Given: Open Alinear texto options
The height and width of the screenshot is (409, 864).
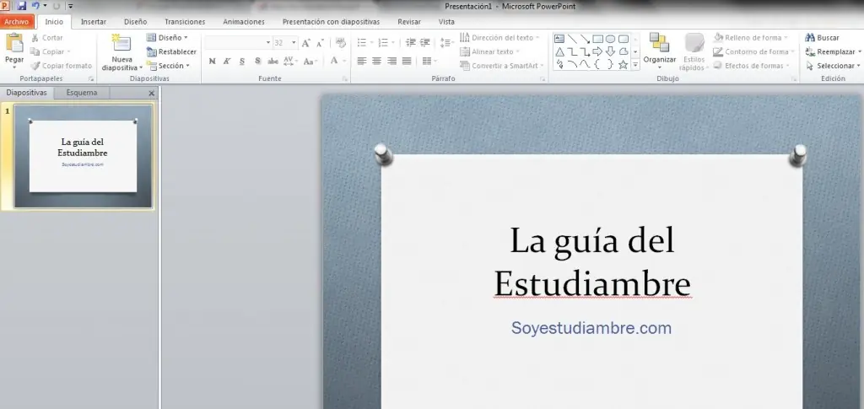Looking at the screenshot, I should [x=490, y=51].
